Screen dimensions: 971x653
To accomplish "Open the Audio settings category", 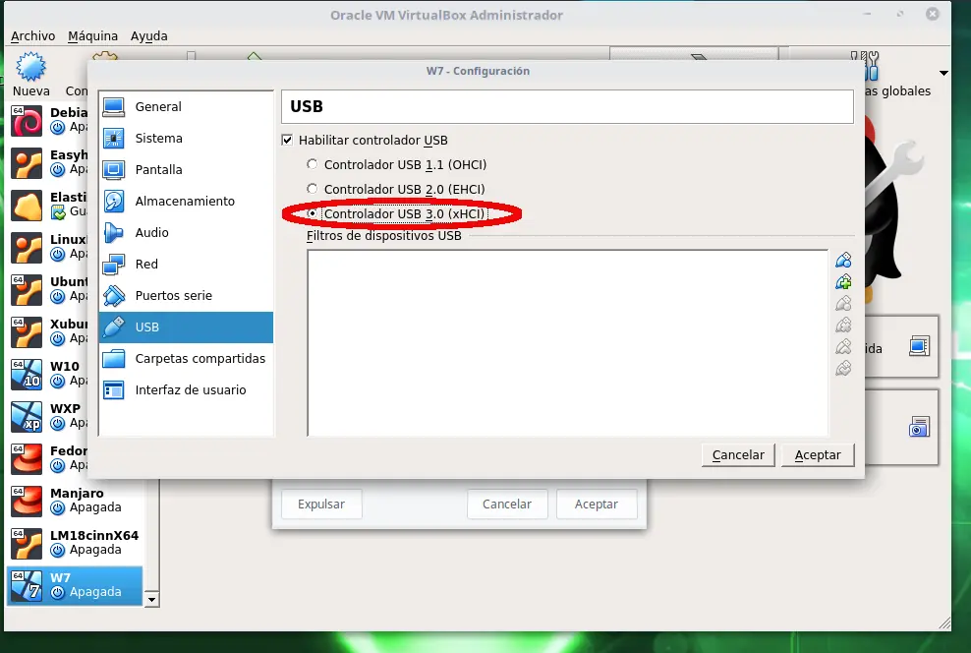I will (186, 233).
